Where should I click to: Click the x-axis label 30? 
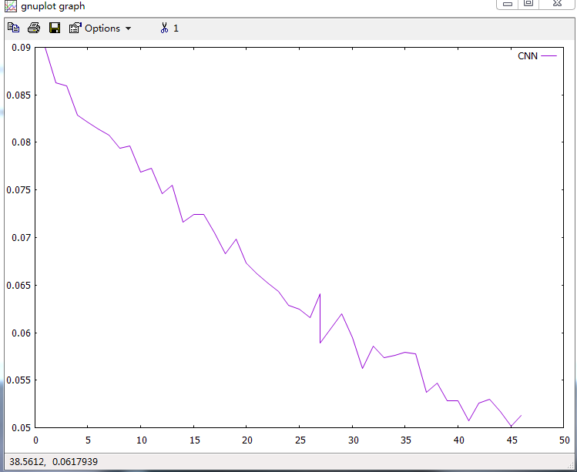pos(354,440)
